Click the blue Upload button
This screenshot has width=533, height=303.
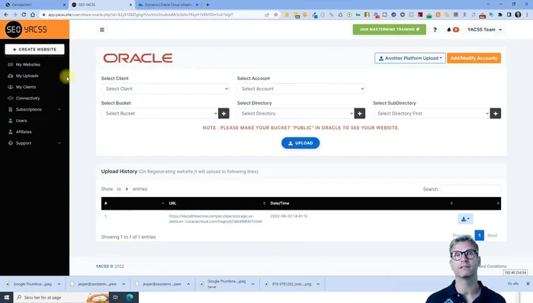(x=300, y=143)
